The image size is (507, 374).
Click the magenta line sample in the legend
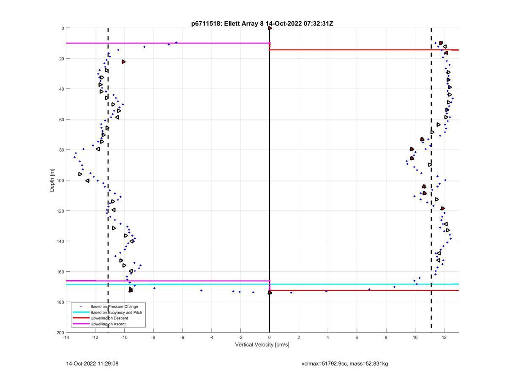click(81, 324)
